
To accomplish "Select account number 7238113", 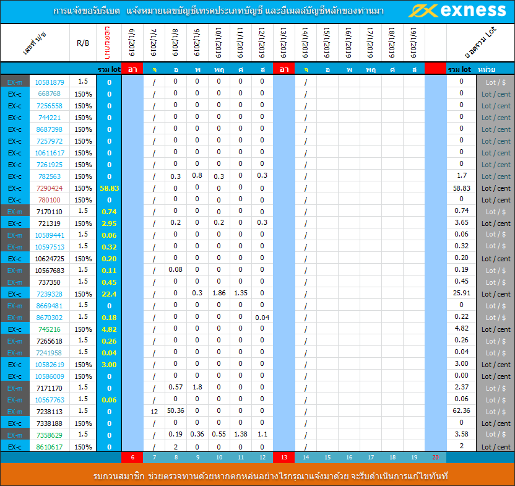I will 50,412.
